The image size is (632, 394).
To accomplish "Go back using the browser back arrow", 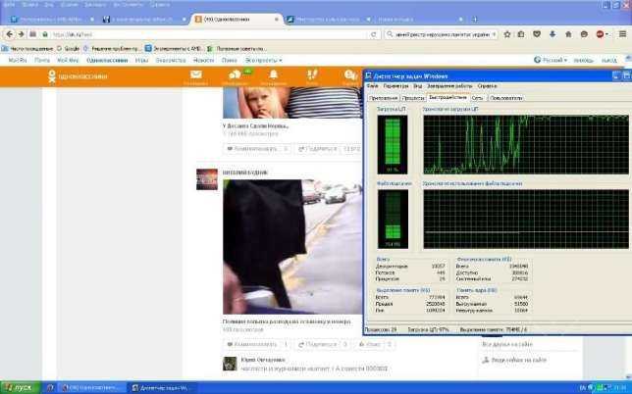I will (10, 34).
